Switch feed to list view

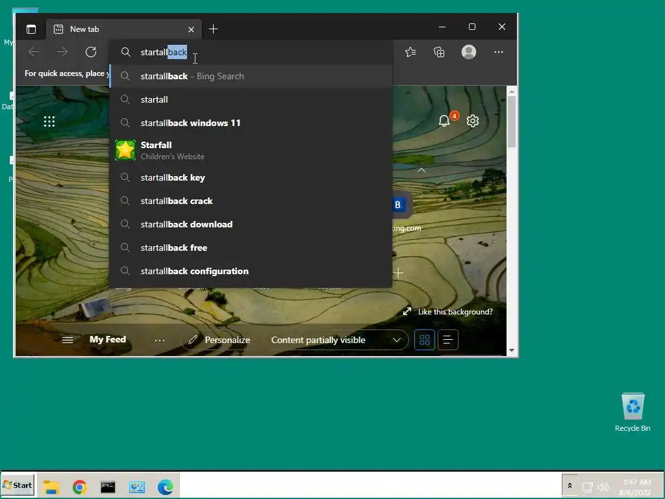tap(448, 340)
